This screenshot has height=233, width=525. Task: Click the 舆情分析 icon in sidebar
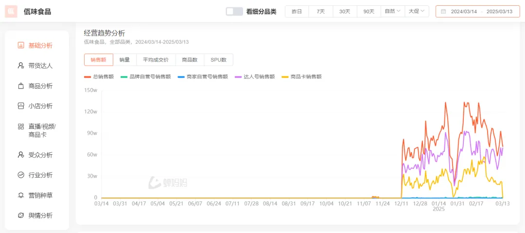[21, 215]
